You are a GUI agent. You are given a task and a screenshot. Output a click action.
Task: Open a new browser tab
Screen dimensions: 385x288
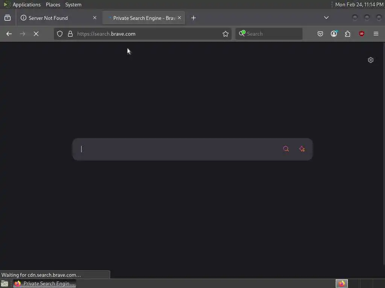point(194,18)
